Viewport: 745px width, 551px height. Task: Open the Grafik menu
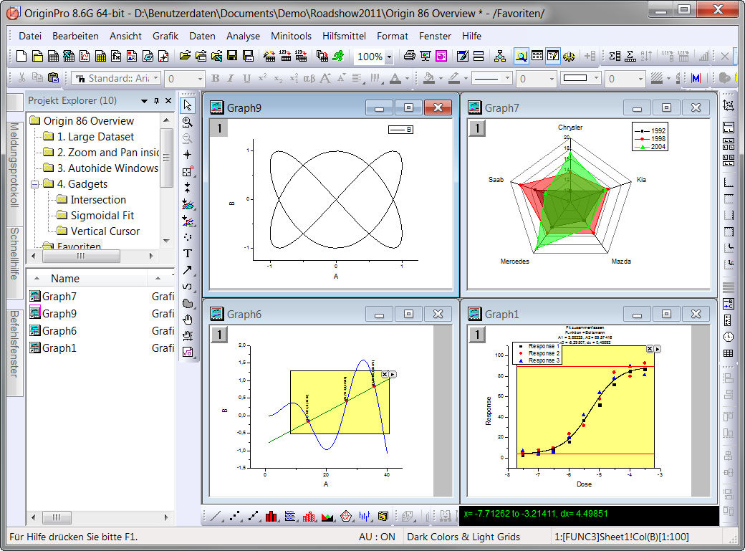click(165, 36)
